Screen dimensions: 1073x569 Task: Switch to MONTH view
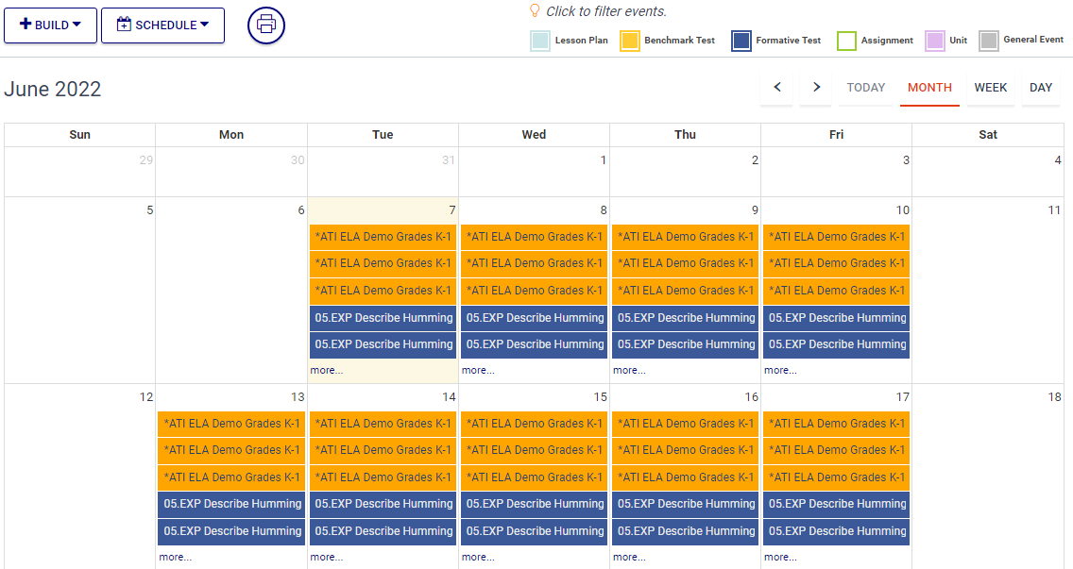point(929,88)
